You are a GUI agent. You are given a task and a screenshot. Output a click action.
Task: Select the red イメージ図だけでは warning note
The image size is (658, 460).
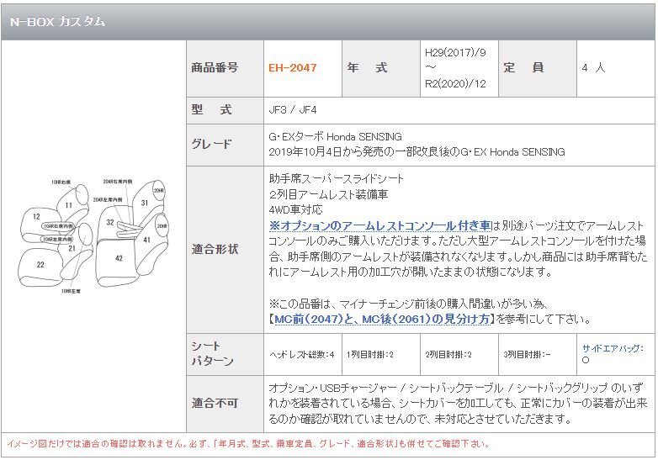click(x=247, y=444)
